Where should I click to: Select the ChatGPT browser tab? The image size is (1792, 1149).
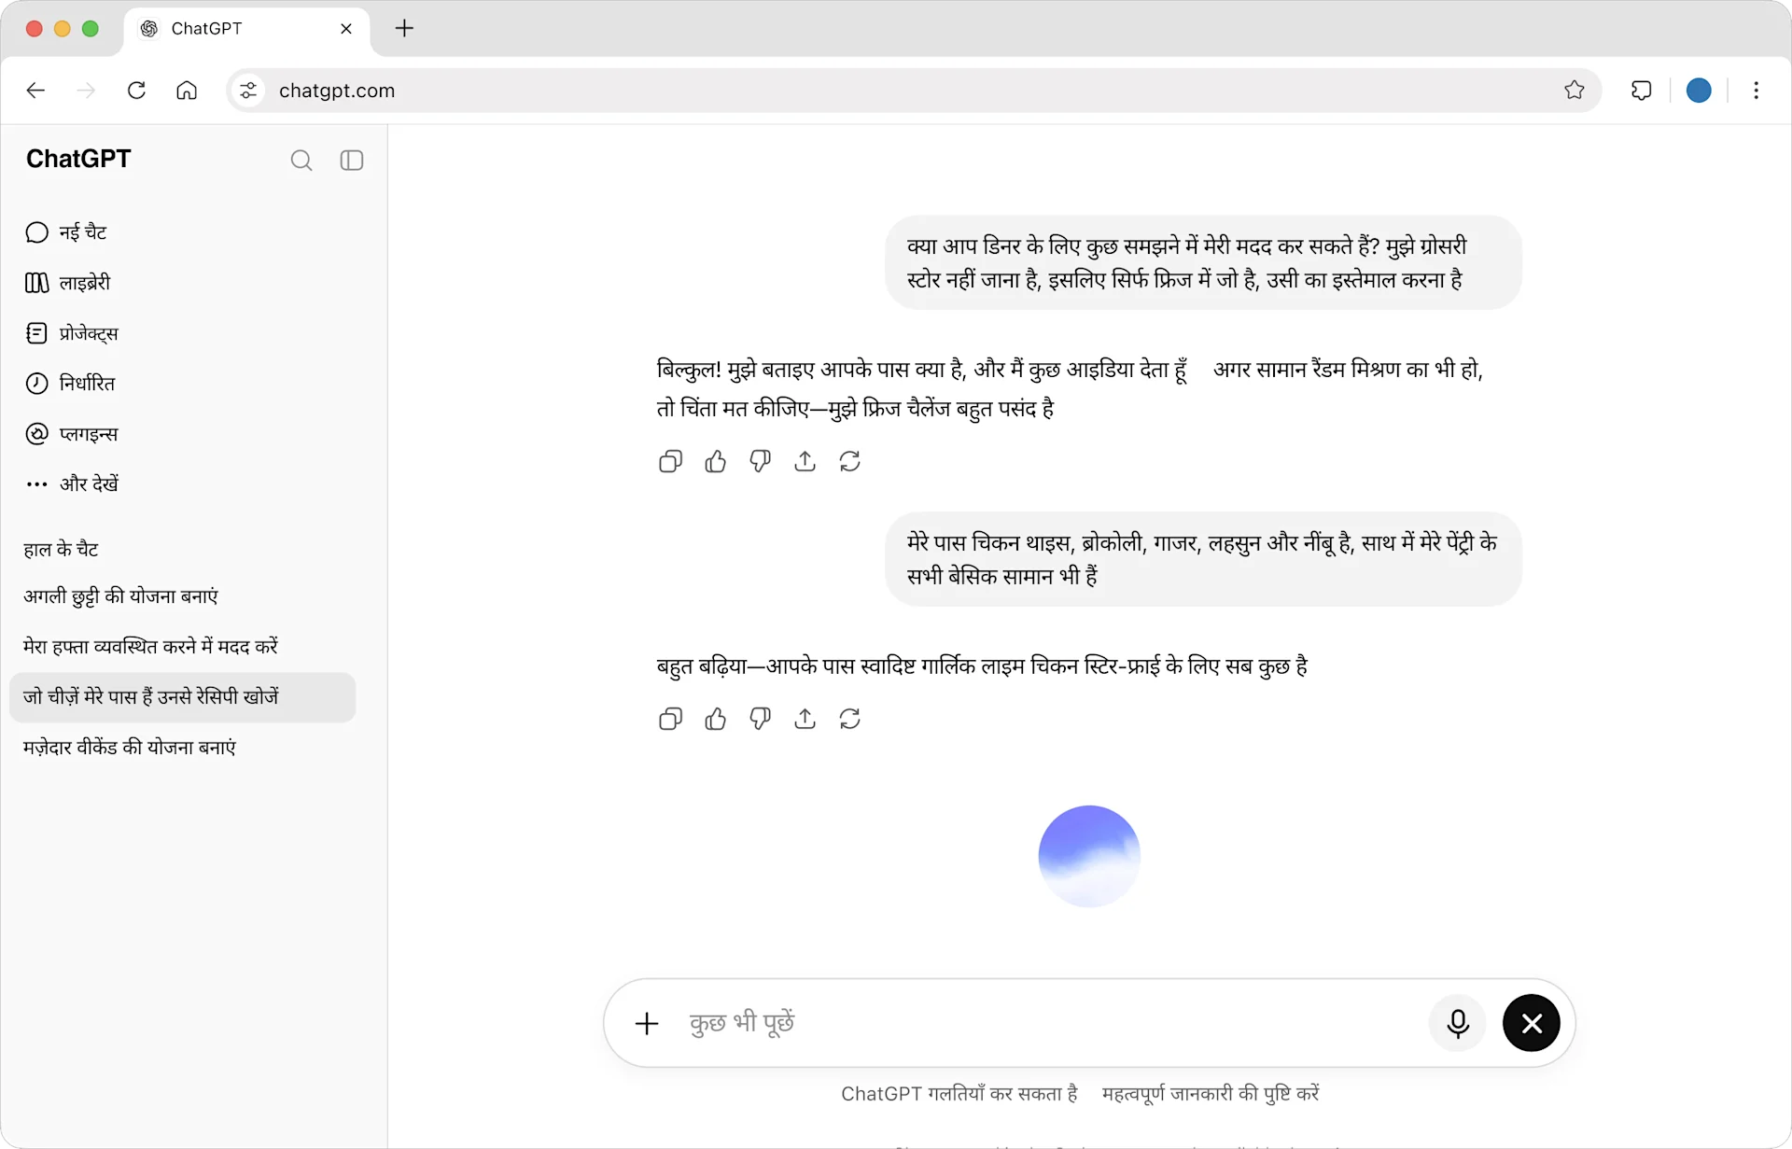tap(246, 29)
